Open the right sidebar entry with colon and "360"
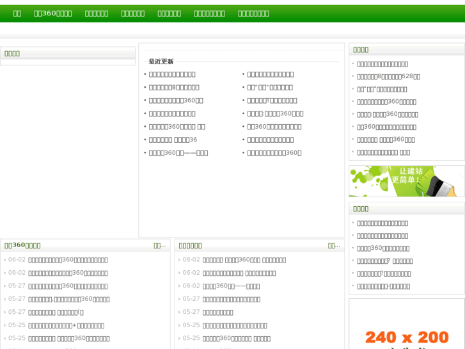 [388, 115]
